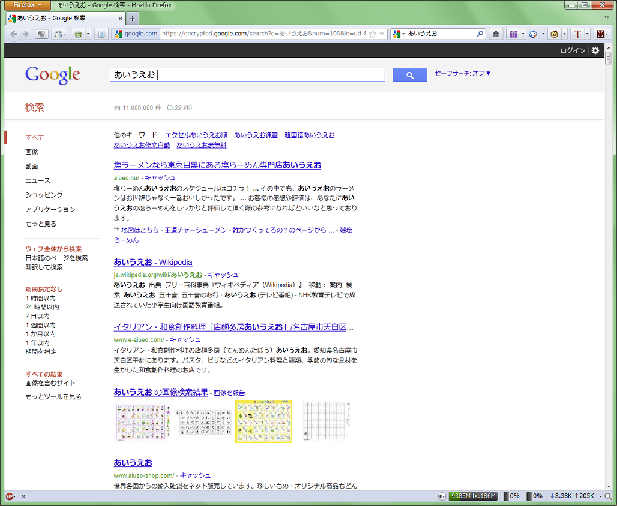Open the search engine selector dropdown
This screenshot has width=617, height=506.
point(399,34)
